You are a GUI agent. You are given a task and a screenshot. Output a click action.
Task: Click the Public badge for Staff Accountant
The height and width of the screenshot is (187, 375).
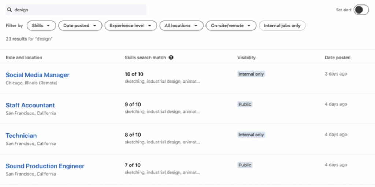pos(245,104)
